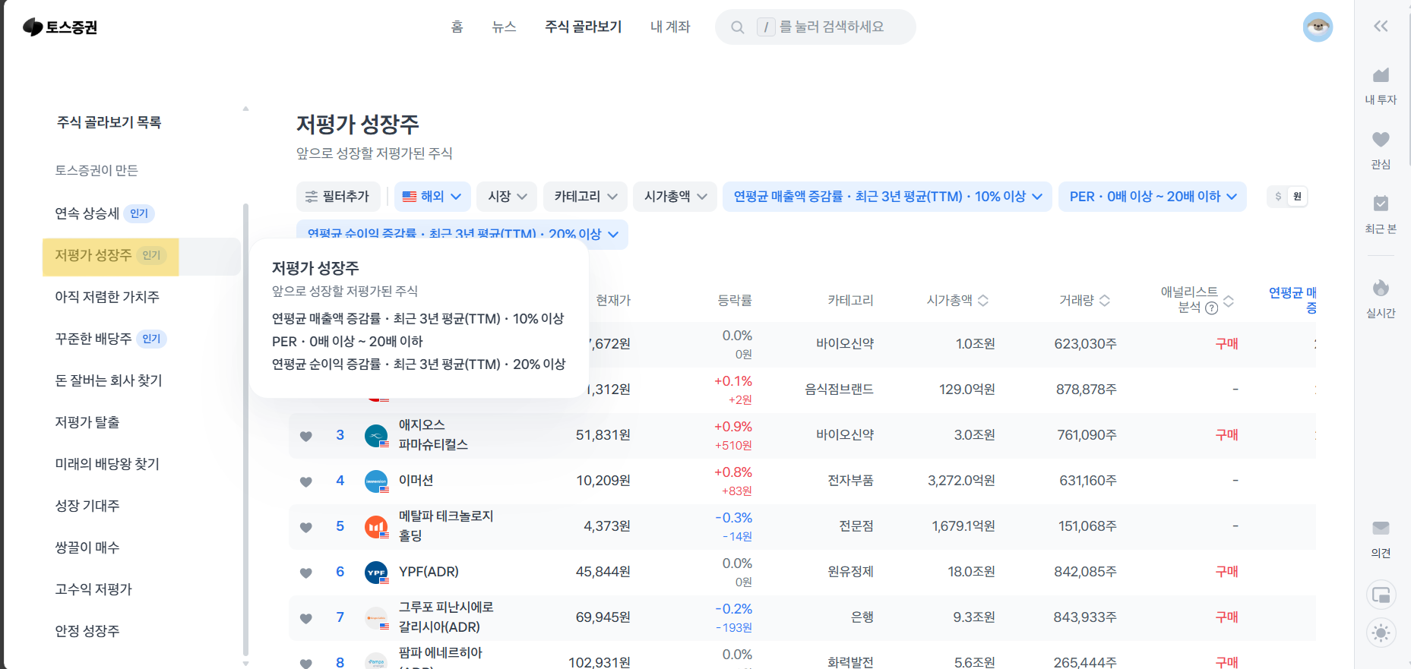Favorite 그루포 피난시에로 갈리시아 with heart
This screenshot has width=1411, height=669.
[306, 618]
